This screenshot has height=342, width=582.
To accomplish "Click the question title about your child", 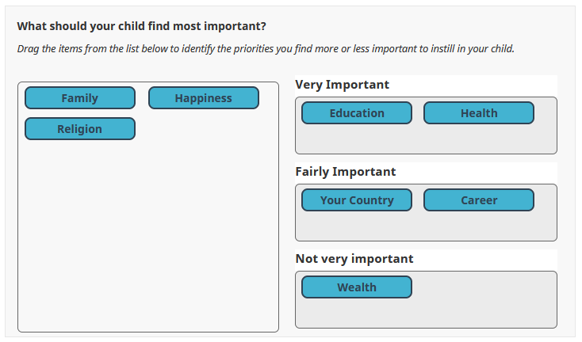I will click(141, 26).
